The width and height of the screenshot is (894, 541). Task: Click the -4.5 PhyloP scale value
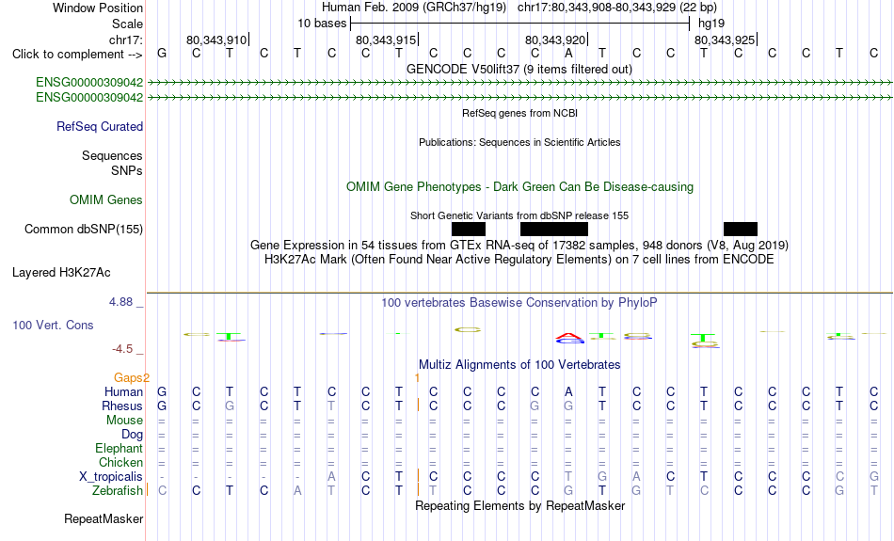pos(122,349)
